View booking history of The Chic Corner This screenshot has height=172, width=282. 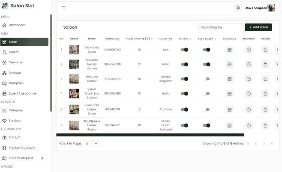(x=249, y=79)
